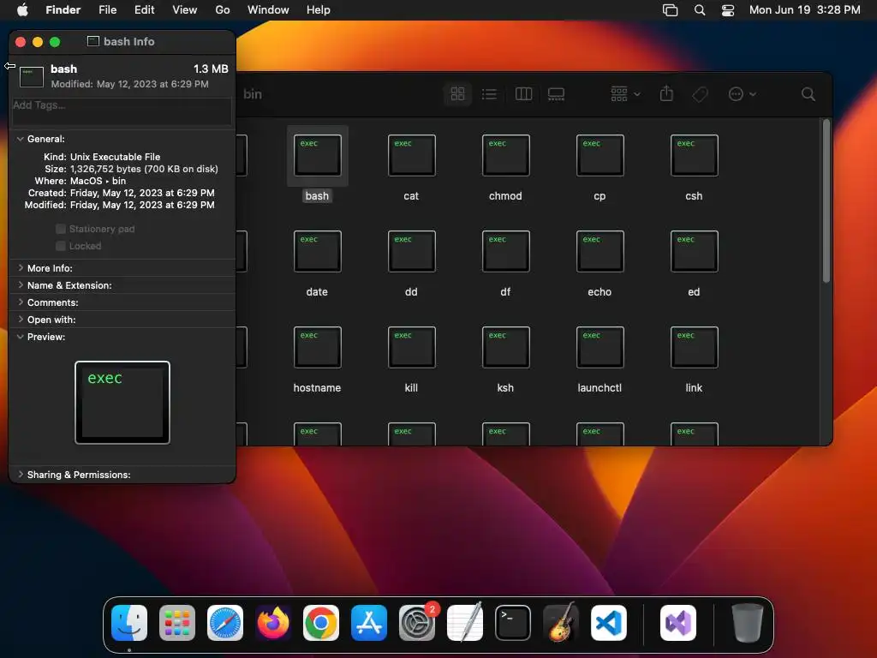
Task: Select the ksh executable icon
Action: [x=505, y=348]
